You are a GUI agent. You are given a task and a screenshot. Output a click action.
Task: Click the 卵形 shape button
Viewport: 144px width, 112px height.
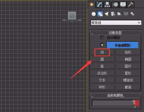102,87
